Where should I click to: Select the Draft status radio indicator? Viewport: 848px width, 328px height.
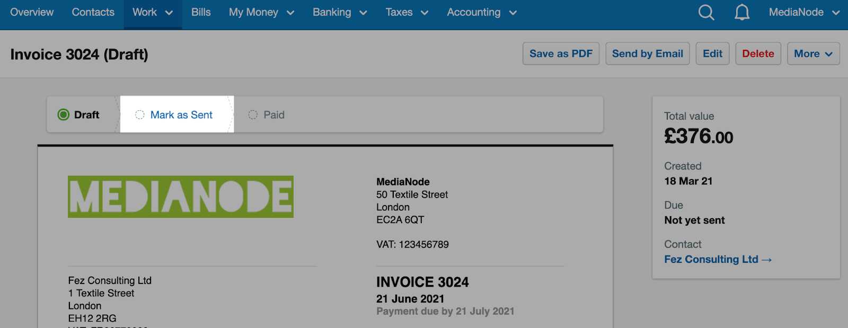pos(64,114)
